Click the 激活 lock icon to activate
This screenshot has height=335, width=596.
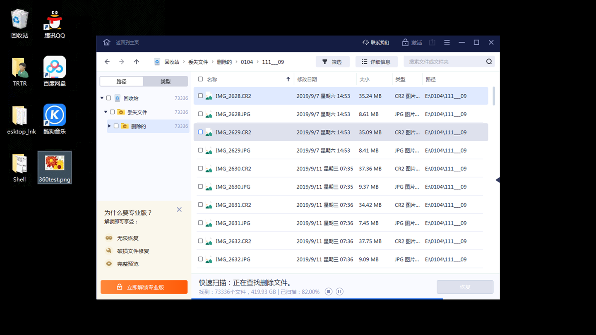(406, 43)
